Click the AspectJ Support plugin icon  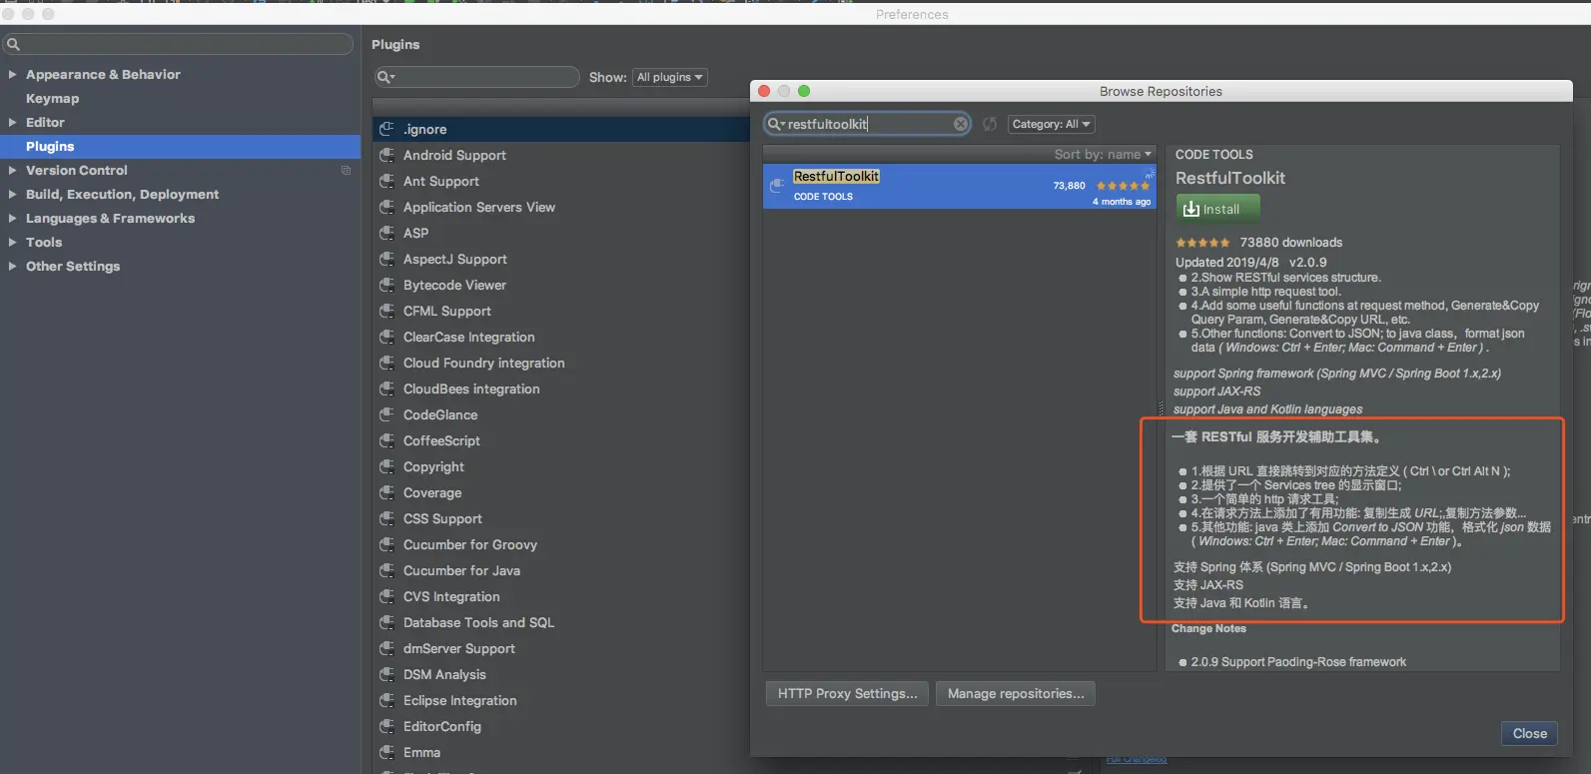[387, 259]
